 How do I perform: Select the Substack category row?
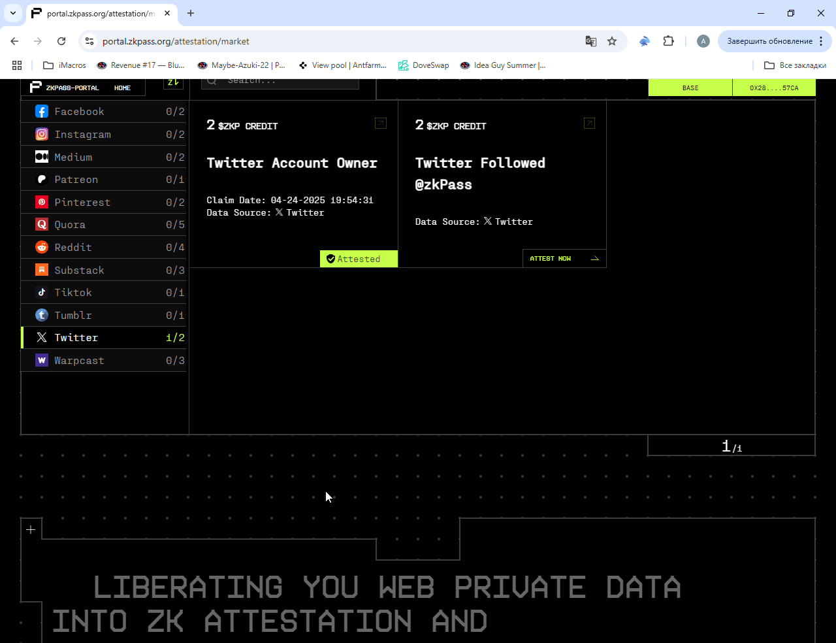(x=104, y=270)
